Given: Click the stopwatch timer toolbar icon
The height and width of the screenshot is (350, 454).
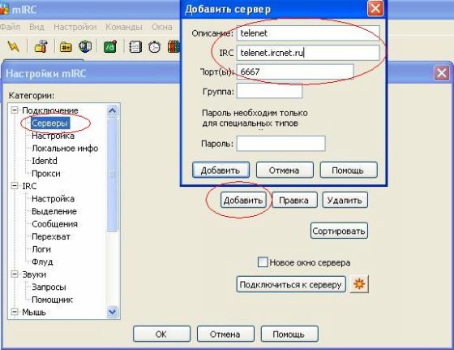Looking at the screenshot, I should [x=154, y=46].
